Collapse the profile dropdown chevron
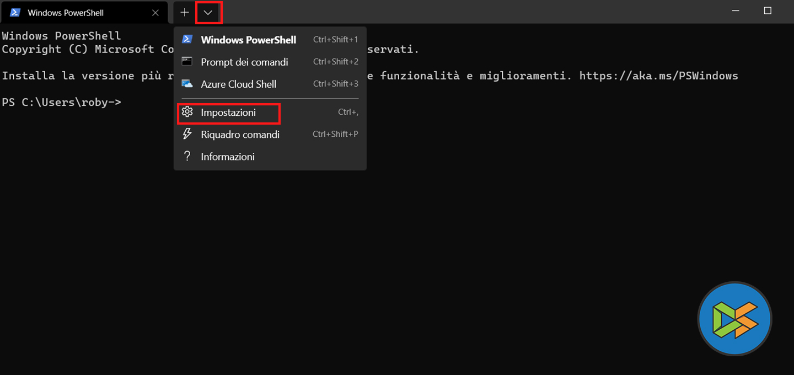Screen dimensions: 794x375 (x=208, y=12)
